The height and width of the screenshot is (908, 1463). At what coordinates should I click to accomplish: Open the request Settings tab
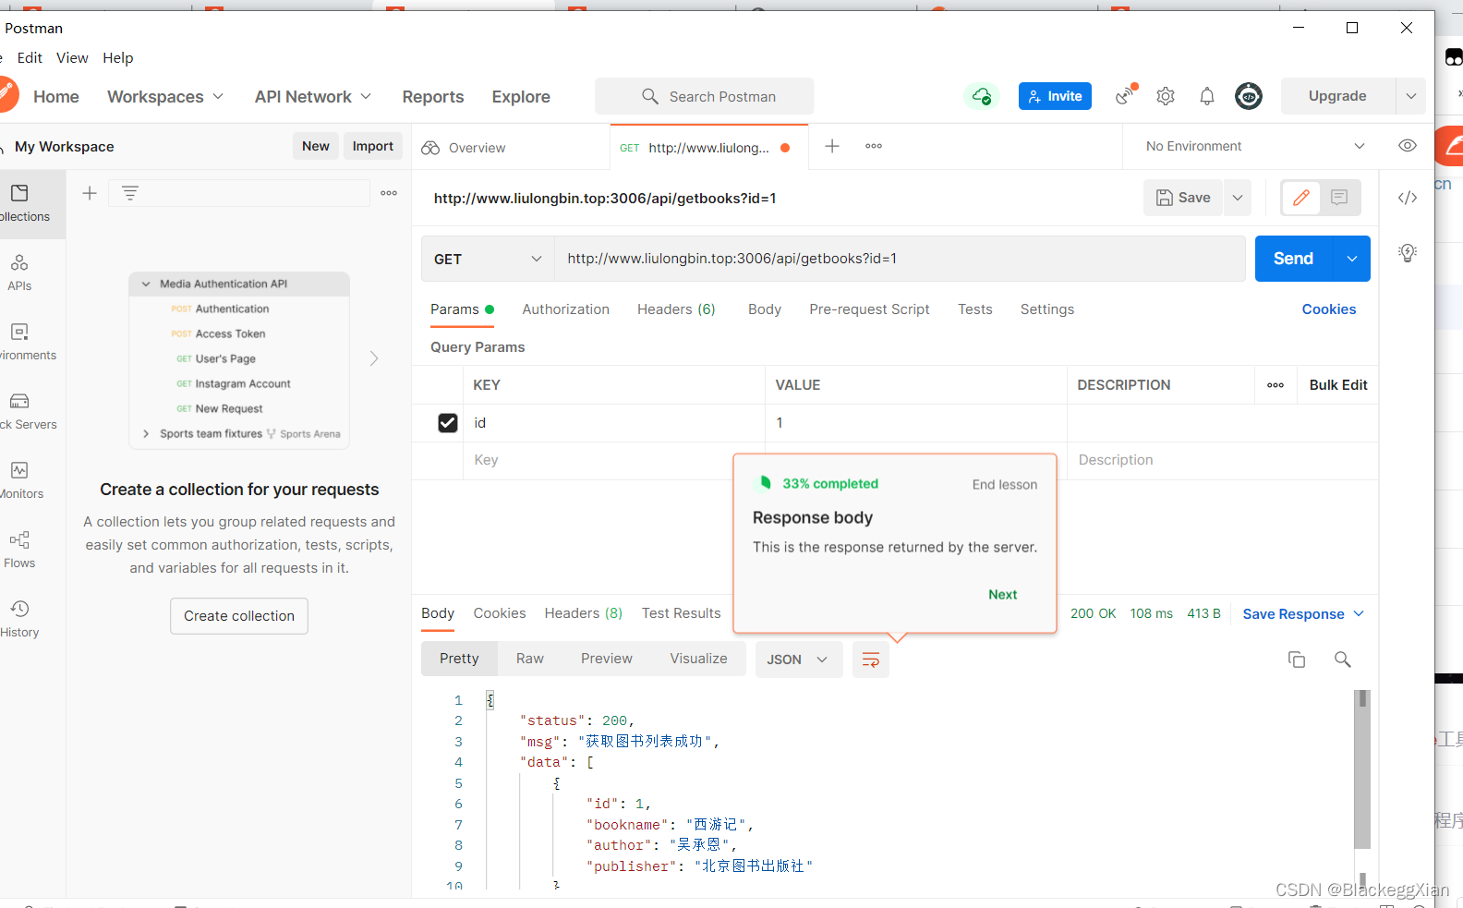tap(1047, 309)
